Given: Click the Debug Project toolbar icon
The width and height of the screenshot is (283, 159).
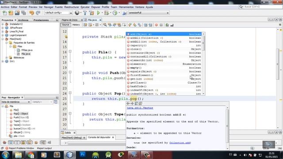Looking at the screenshot, I should 107,13.
